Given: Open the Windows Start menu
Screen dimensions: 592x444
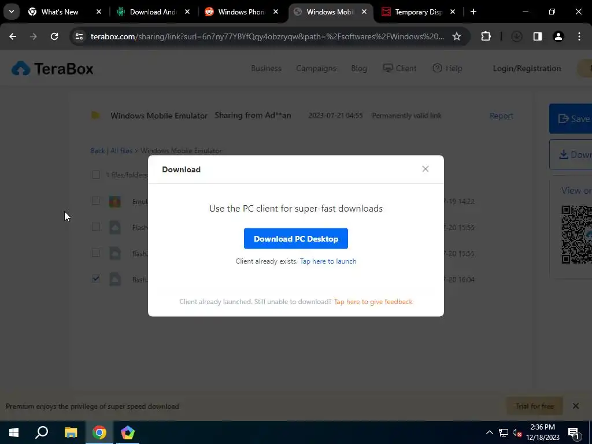Looking at the screenshot, I should (14, 432).
